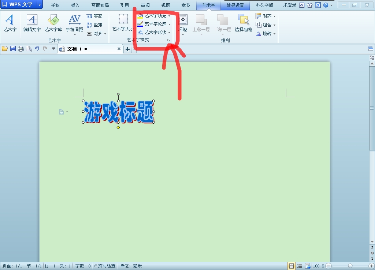
Task: Open the 对齐 dropdown in 排列 group
Action: pyautogui.click(x=266, y=16)
